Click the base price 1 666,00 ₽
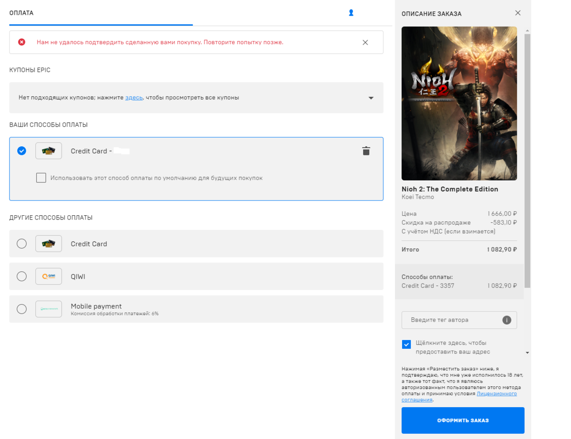571x439 pixels. [x=502, y=214]
